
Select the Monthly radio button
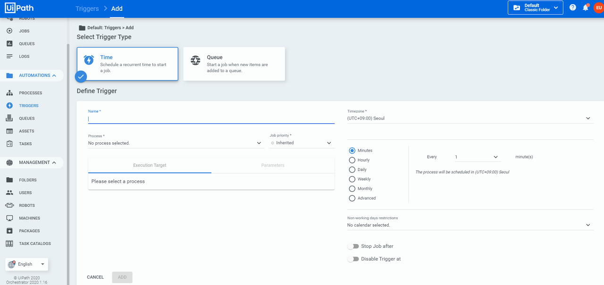(x=352, y=188)
